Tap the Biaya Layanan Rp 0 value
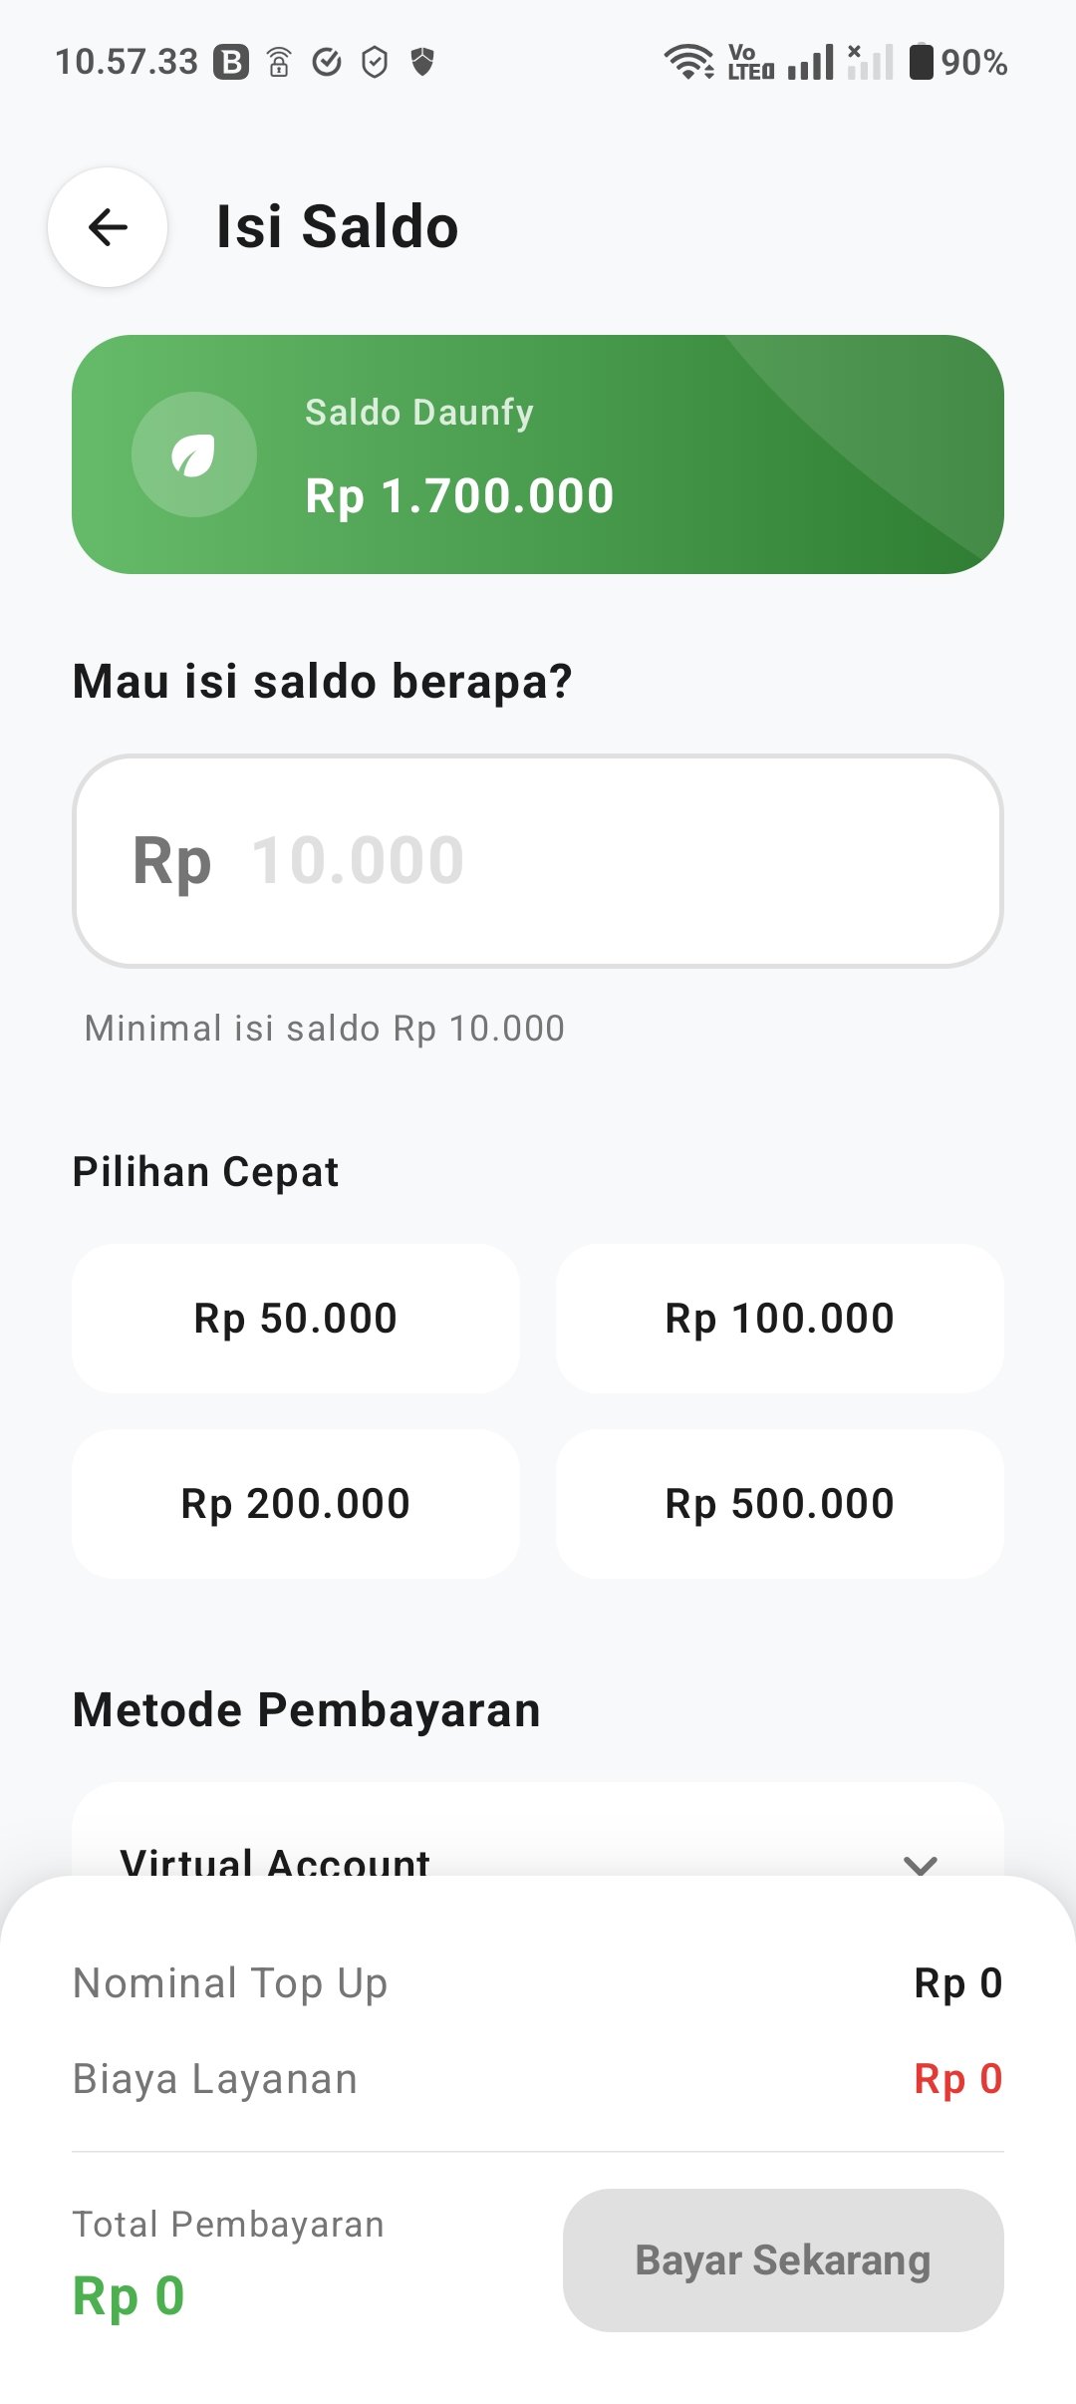This screenshot has width=1076, height=2404. coord(957,2079)
